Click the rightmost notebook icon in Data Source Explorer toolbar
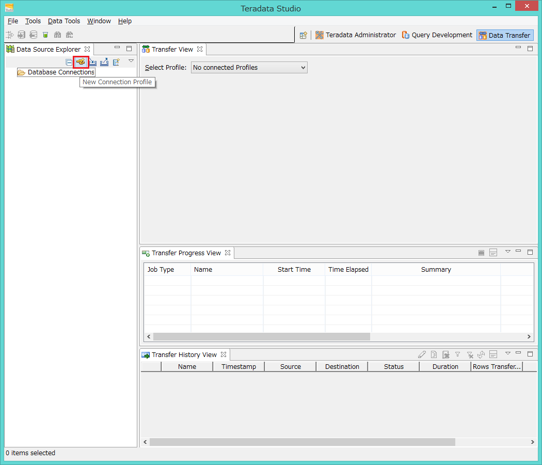The image size is (542, 465). point(116,63)
